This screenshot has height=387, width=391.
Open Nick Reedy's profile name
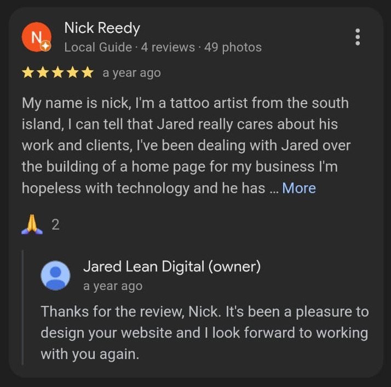[102, 28]
